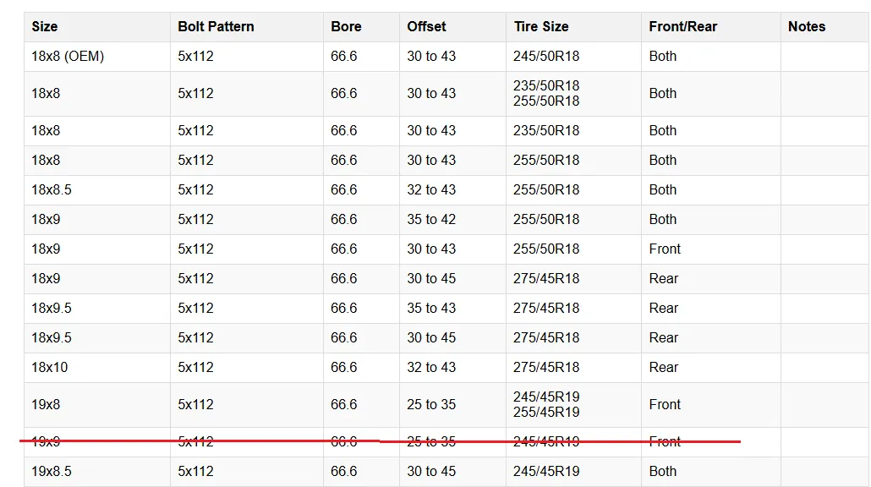Click the Size column header
Viewport: 871px width, 487px height.
point(45,26)
